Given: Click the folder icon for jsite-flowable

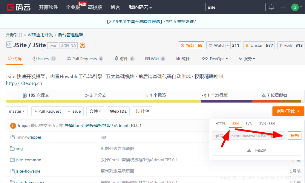Looking at the screenshot, I should [x=12, y=171].
